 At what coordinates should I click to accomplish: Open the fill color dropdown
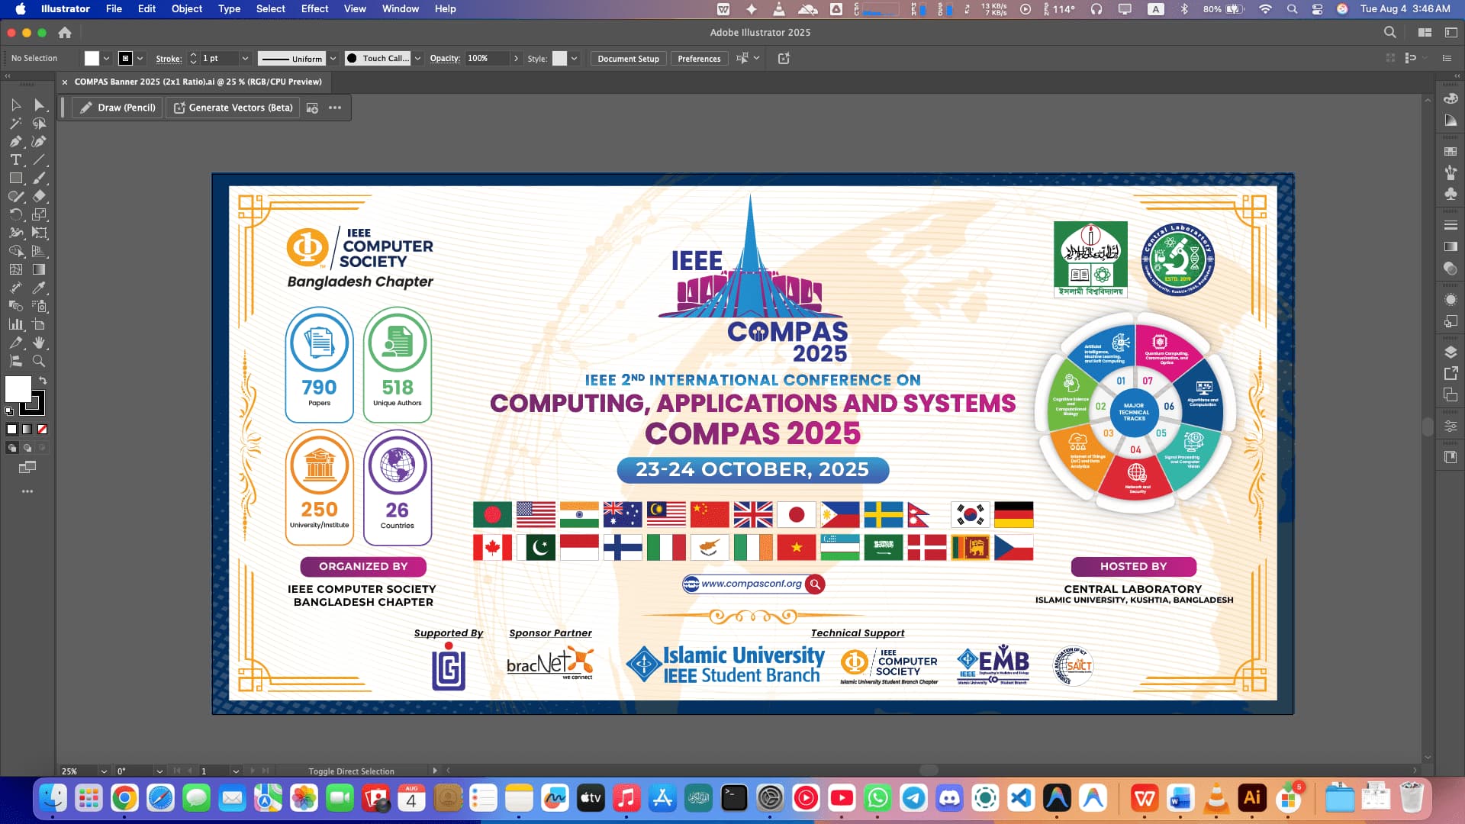point(106,59)
